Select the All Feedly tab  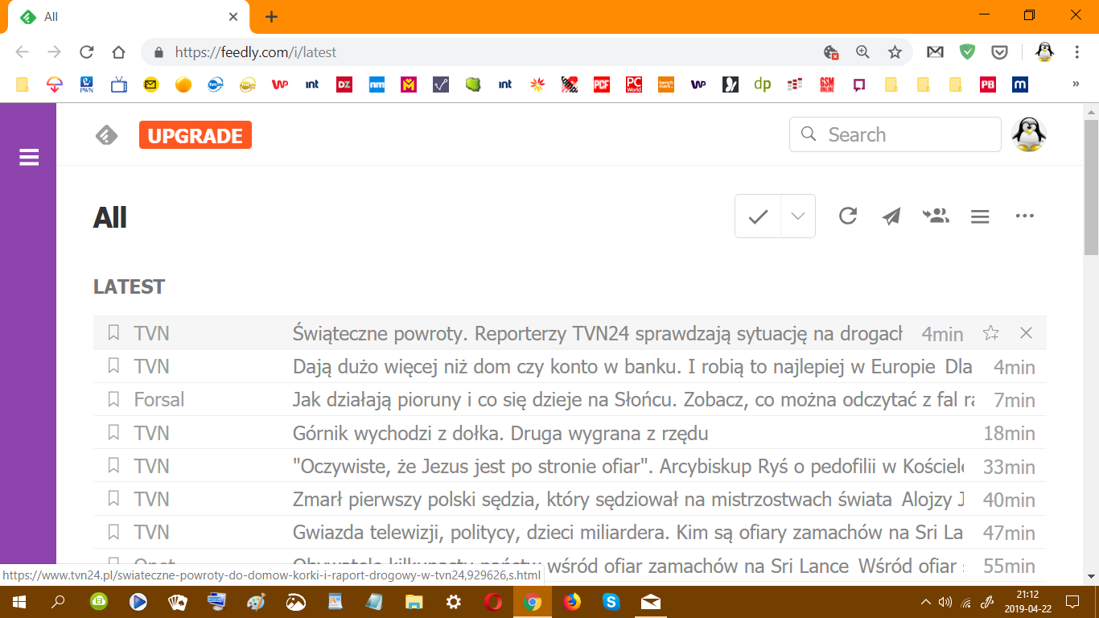(x=129, y=17)
